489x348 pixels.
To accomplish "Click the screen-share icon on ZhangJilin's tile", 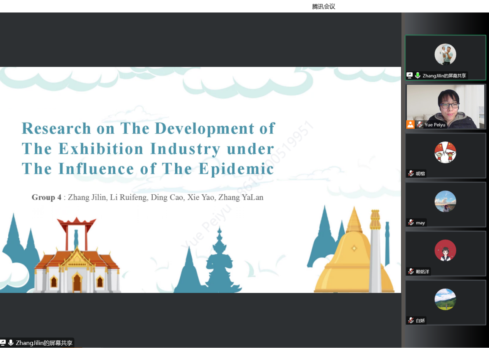I will pos(410,76).
